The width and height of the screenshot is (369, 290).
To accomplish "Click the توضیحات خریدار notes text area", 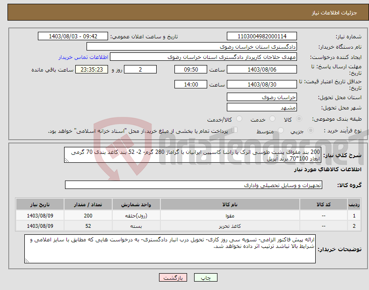I will click(x=170, y=249).
